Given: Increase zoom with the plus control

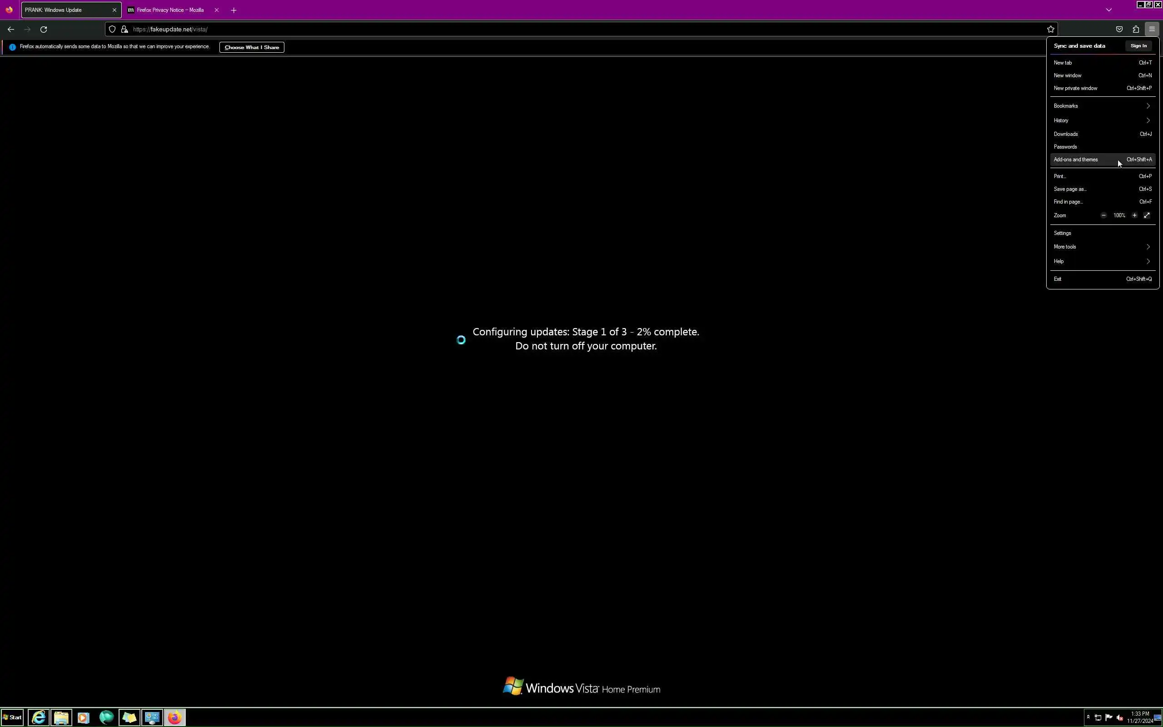Looking at the screenshot, I should click(x=1134, y=215).
